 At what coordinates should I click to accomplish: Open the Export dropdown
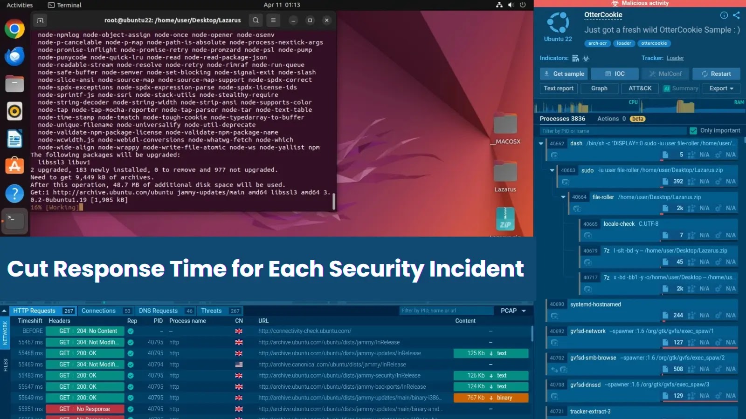721,88
